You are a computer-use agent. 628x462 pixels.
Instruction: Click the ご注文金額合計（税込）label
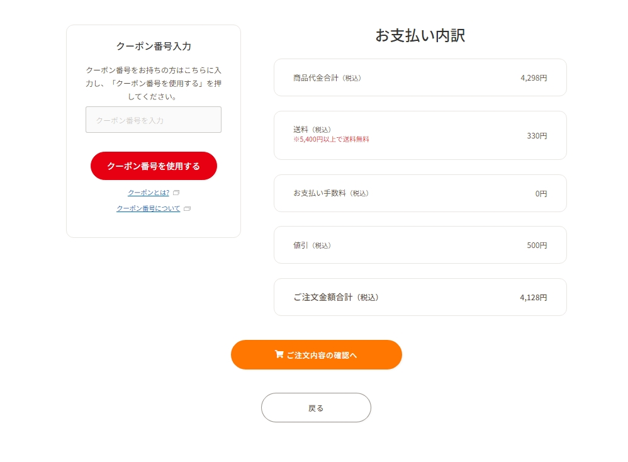tap(336, 297)
